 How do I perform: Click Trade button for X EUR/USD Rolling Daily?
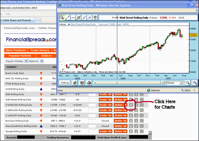[105, 105]
